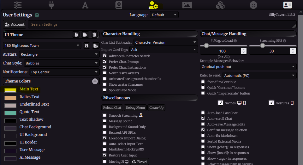
Task: Click the mobile icon next to Gestures
Action: 292,103
